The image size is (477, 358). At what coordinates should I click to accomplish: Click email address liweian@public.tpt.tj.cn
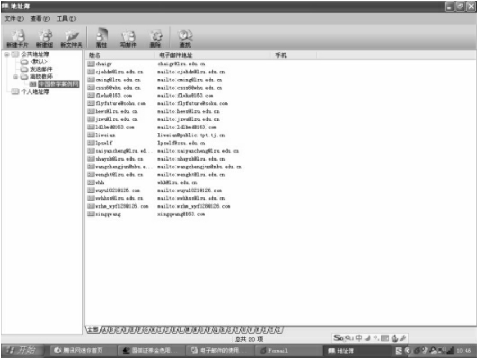[x=191, y=135]
